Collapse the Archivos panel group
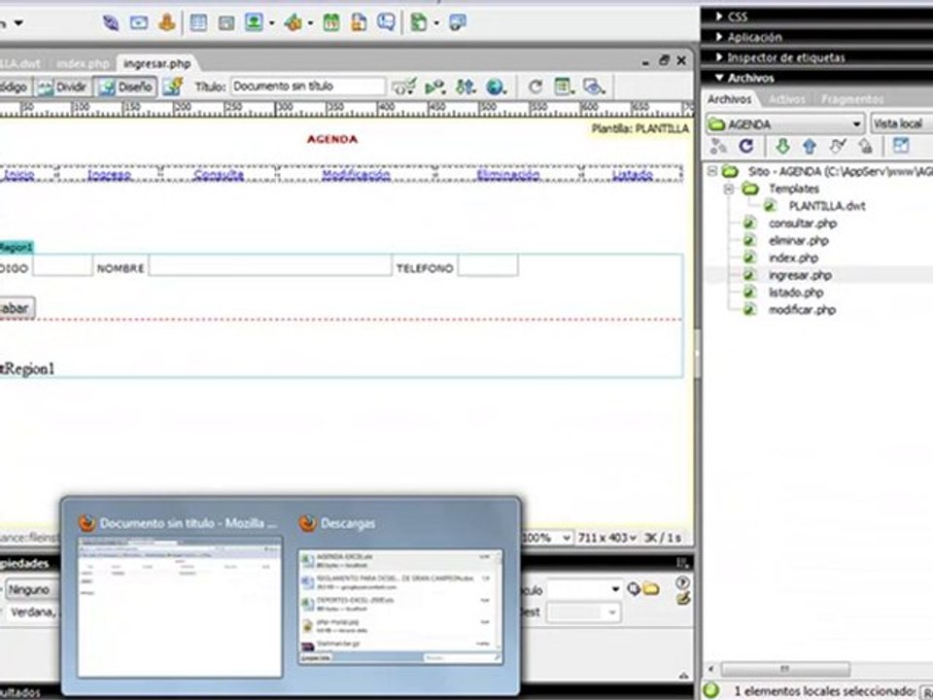Screen dimensions: 933x700 coord(719,78)
